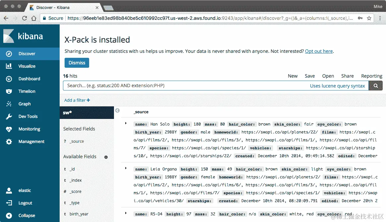Click the _source column header
The width and height of the screenshot is (386, 222).
141,112
